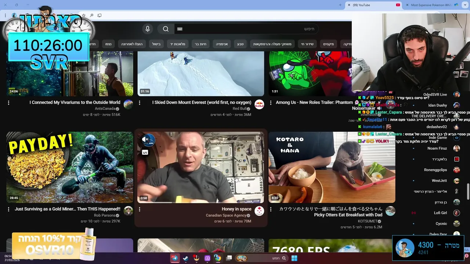The height and width of the screenshot is (264, 470).
Task: Open Canadian Space Agency channel avatar
Action: point(259,211)
